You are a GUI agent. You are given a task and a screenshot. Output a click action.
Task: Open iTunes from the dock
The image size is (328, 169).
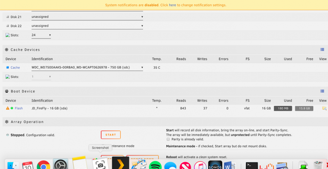200,165
